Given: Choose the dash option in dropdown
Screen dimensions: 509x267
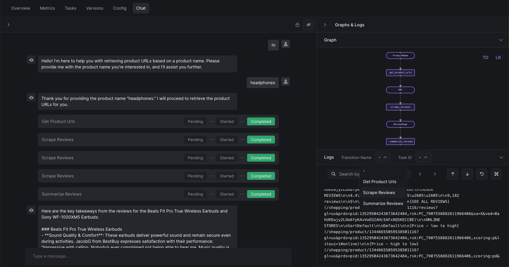Looking at the screenshot, I should [383, 171].
